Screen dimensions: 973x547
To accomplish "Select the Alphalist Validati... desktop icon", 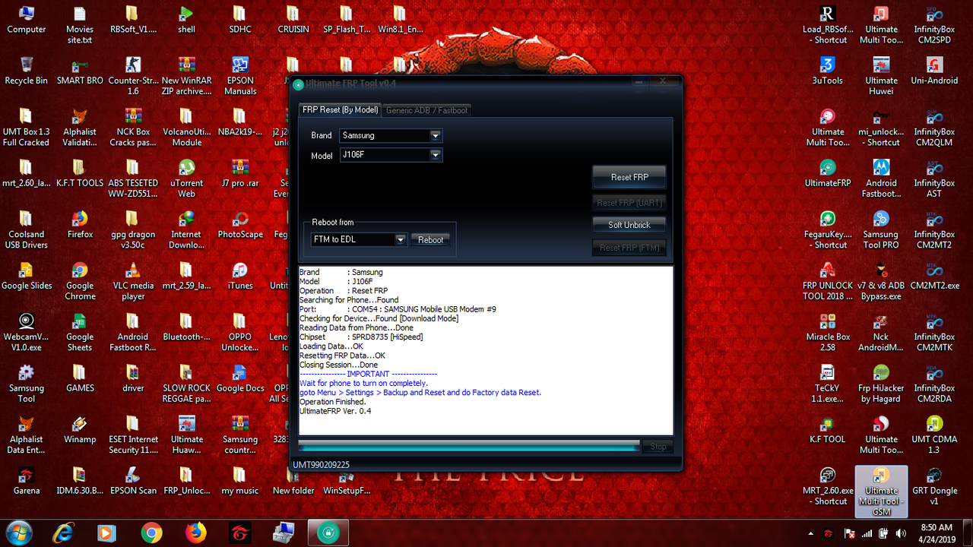I will click(x=80, y=127).
